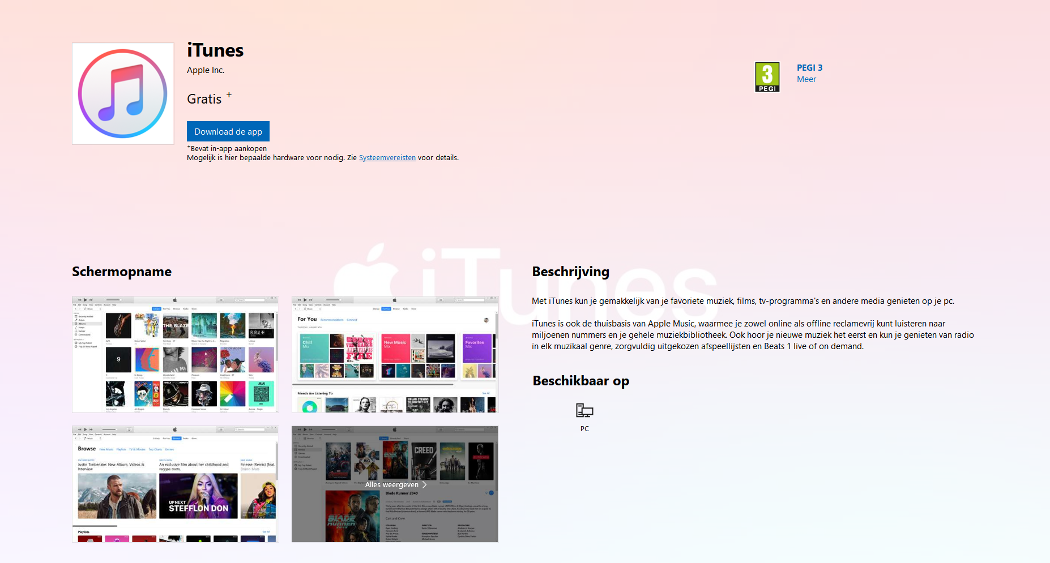Click the account avatar on the For You page

point(486,320)
